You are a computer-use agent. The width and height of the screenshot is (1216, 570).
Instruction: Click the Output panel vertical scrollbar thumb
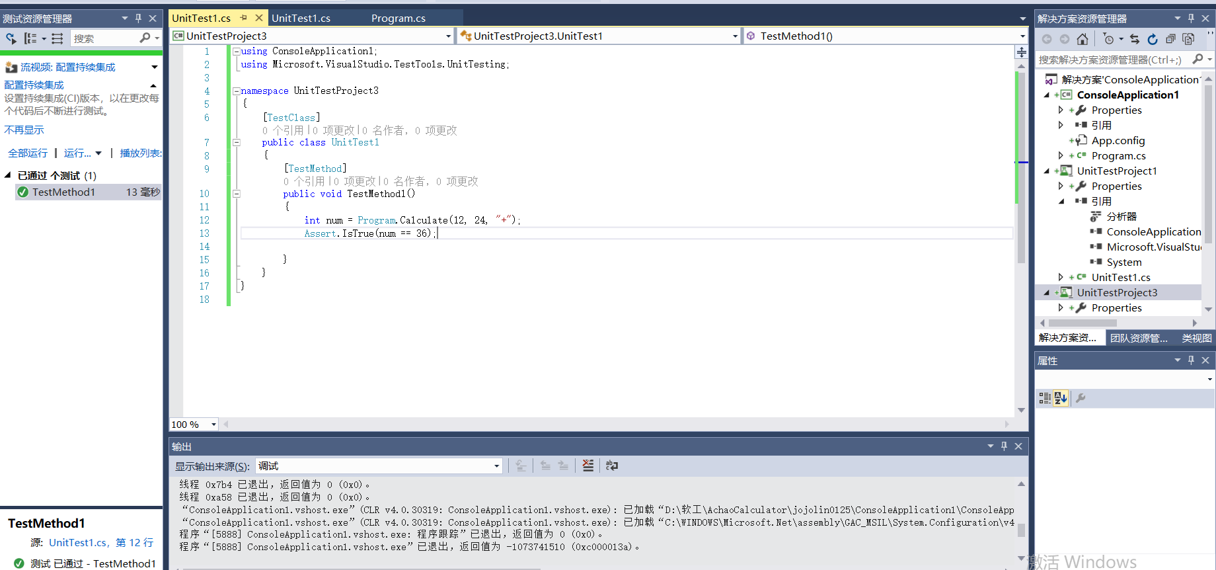(1022, 530)
